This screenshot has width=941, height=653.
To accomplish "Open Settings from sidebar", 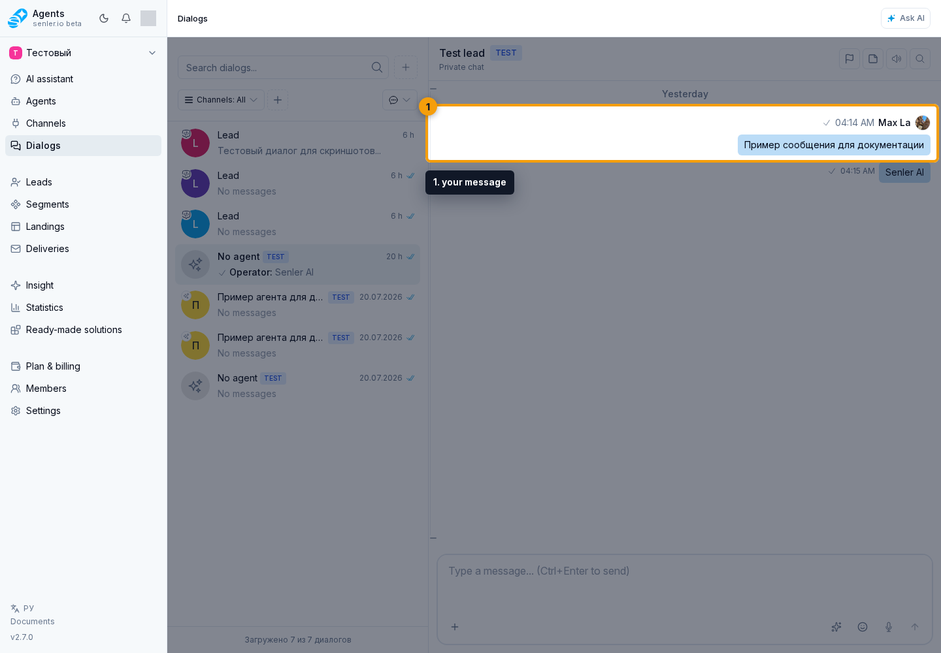I will 83,411.
